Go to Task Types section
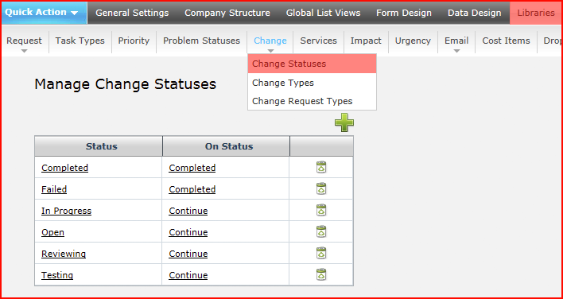This screenshot has height=299, width=563. click(80, 41)
